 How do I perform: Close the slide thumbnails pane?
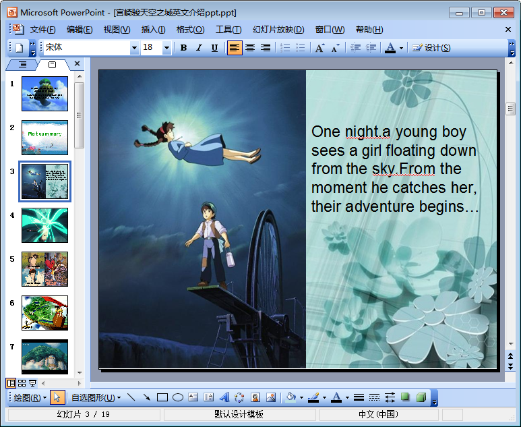click(77, 63)
